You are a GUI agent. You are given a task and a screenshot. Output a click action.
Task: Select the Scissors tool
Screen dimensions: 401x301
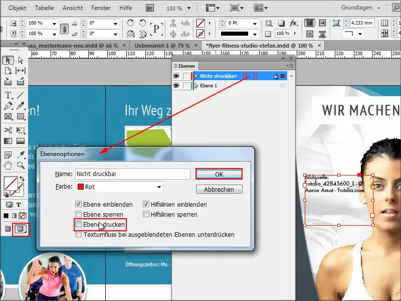coord(8,130)
